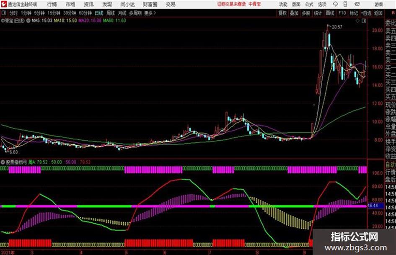Open the 功能 menu

(x=283, y=4)
